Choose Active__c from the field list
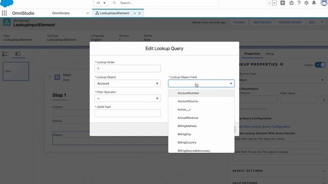The height and width of the screenshot is (184, 328). click(201, 109)
